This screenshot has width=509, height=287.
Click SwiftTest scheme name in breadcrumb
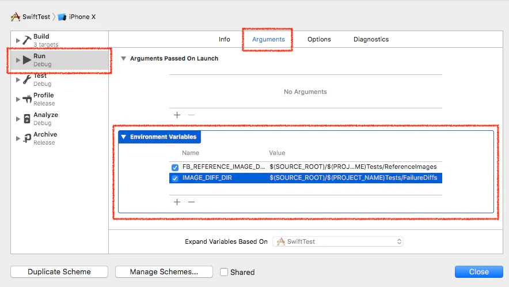(36, 17)
